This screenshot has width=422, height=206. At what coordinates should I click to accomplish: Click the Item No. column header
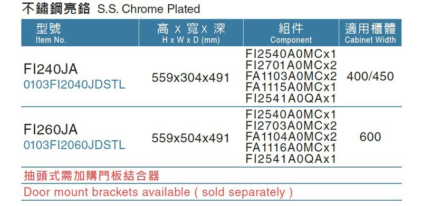click(80, 33)
